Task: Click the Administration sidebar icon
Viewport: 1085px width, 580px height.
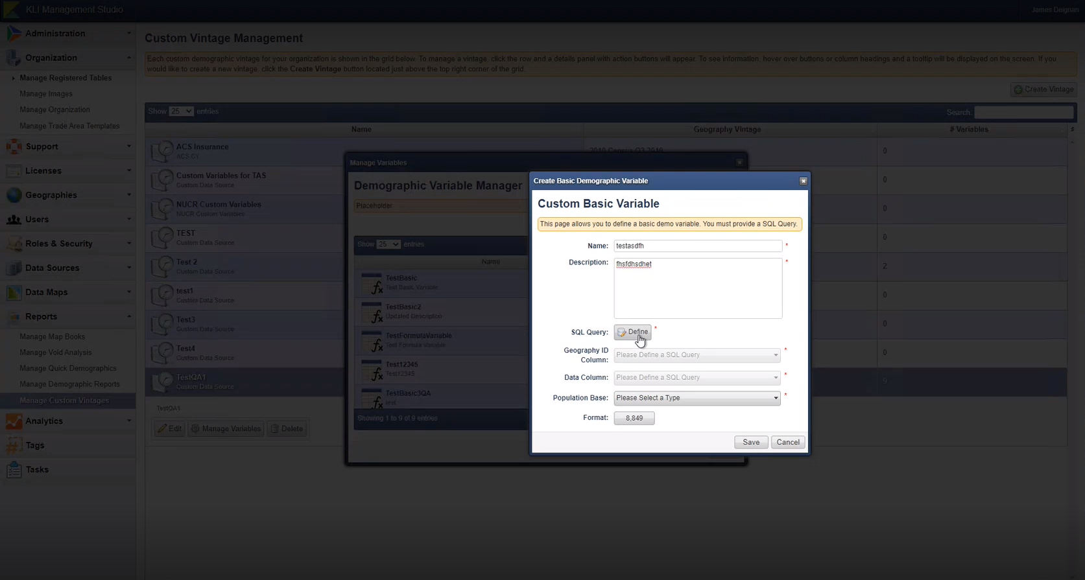Action: coord(14,34)
